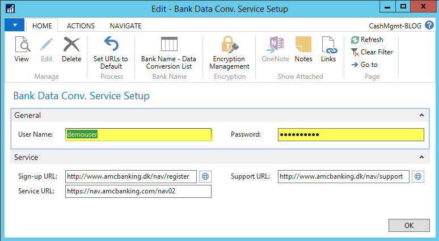Collapse the General section chevron
The image size is (439, 241).
point(421,115)
